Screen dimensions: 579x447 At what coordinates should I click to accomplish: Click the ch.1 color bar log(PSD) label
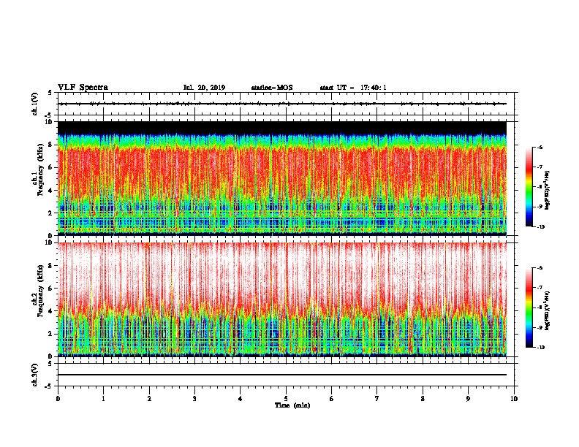[548, 190]
